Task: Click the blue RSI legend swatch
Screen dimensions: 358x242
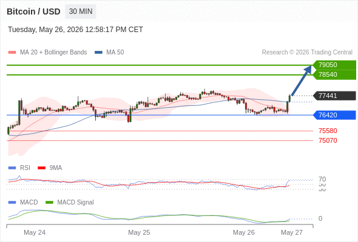Action: (12, 168)
